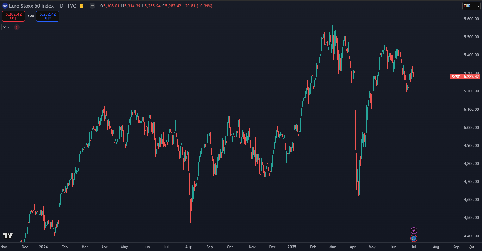Open the EUR currency dropdown
Screen dimensions: 482x251
point(471,6)
